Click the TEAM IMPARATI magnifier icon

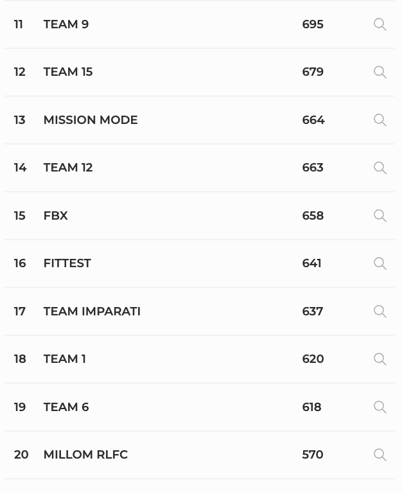point(380,312)
